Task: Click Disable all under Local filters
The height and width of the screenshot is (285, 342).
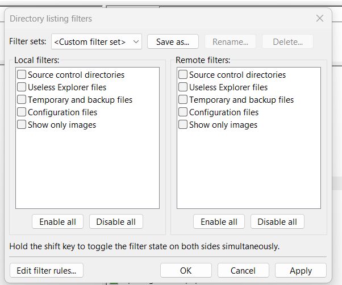Action: 116,221
